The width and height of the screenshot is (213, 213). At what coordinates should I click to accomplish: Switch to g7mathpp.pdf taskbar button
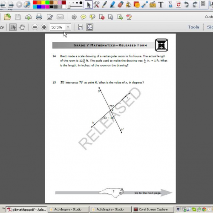26,210
